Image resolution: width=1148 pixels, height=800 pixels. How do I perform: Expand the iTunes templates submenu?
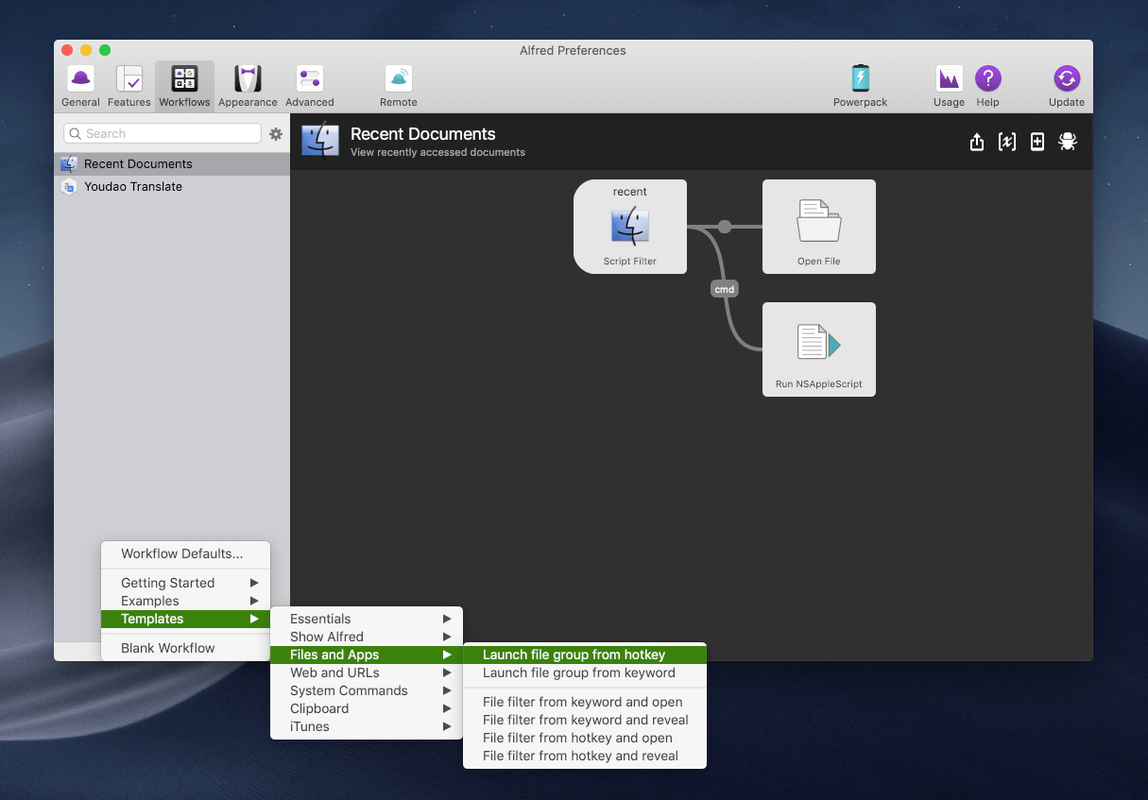click(x=367, y=726)
